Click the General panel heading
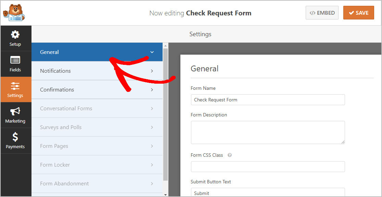 (204, 69)
